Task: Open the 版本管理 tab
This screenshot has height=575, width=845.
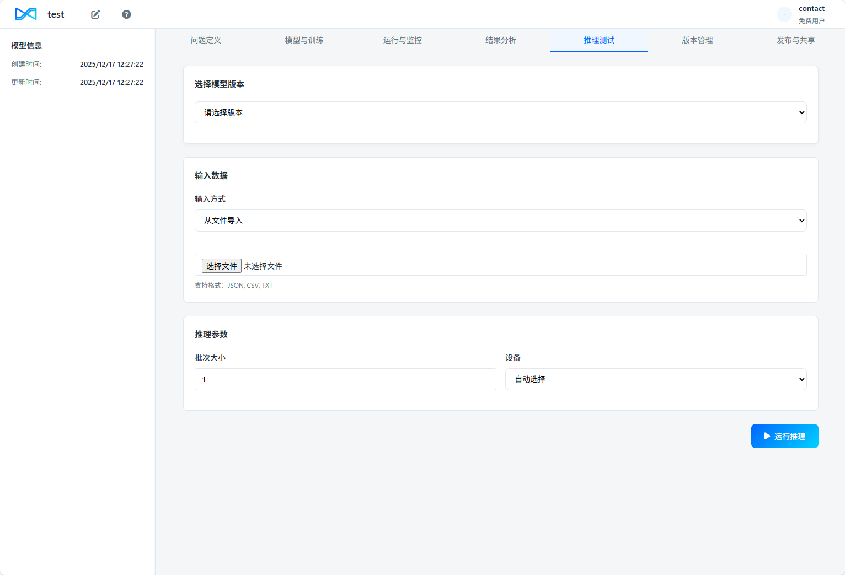Action: pos(697,40)
